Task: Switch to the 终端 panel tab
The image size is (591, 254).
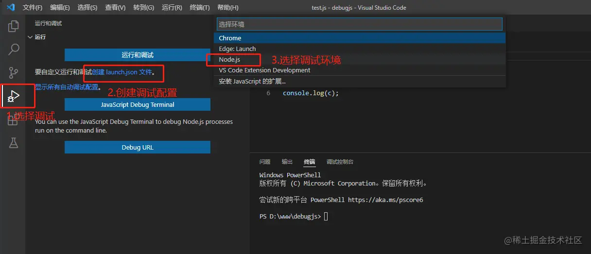Action: point(309,162)
